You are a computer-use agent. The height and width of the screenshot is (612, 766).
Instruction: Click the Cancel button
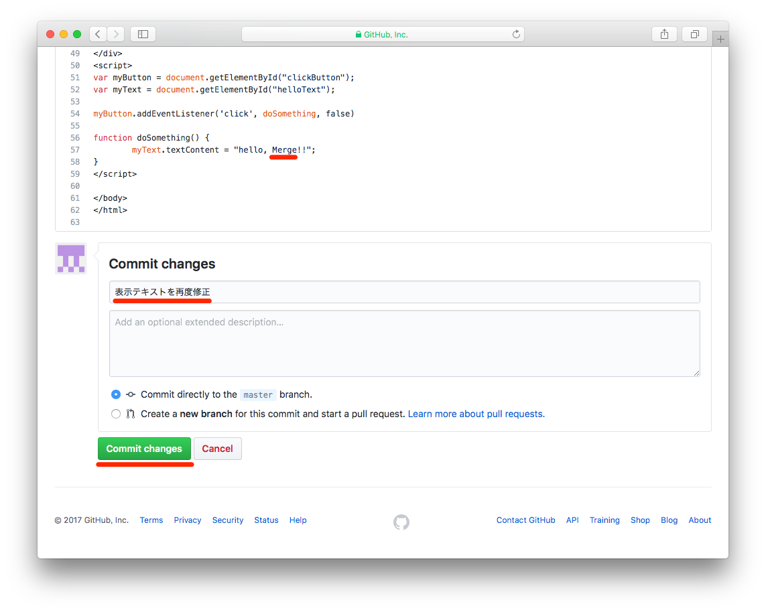[x=217, y=449]
